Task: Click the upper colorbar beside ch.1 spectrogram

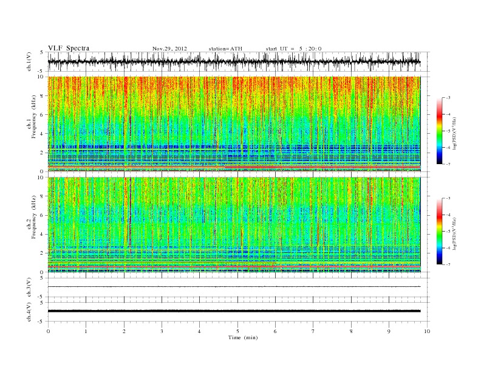Action: click(x=440, y=131)
